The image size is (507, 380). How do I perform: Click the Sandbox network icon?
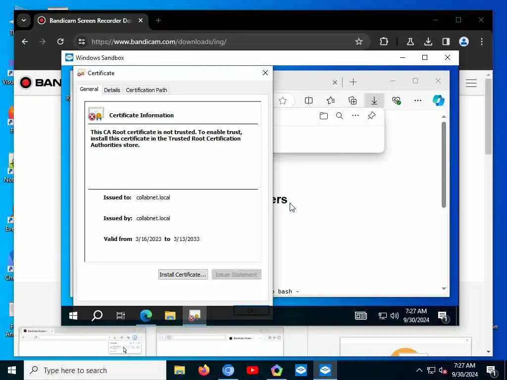point(383,316)
